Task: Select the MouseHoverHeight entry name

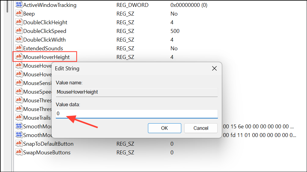Action: pos(47,57)
